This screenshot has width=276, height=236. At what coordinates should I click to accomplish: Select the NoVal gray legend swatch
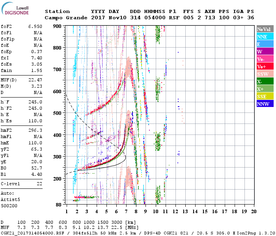pyautogui.click(x=265, y=29)
